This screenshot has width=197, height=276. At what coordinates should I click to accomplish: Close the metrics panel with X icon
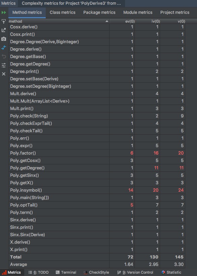click(x=4, y=74)
